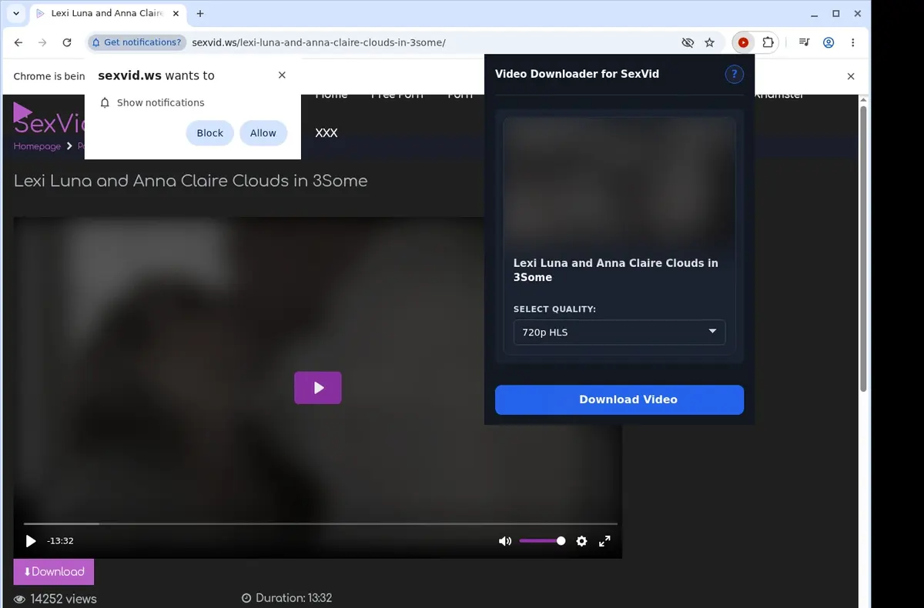Open the 720p HLS quality dropdown
Image resolution: width=924 pixels, height=608 pixels.
619,332
